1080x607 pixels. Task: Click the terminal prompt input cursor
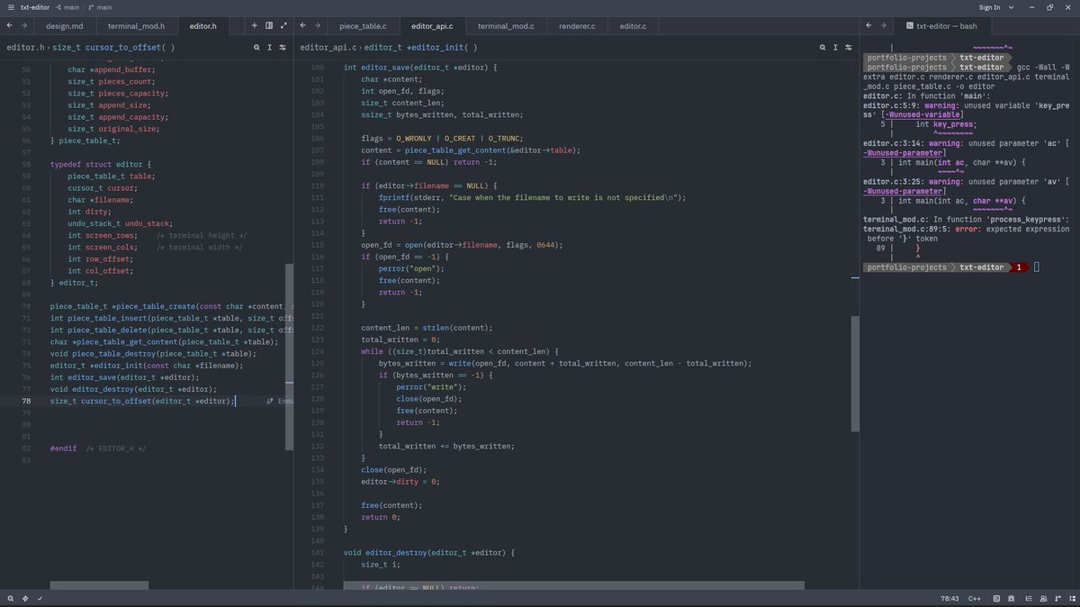[x=1037, y=267]
